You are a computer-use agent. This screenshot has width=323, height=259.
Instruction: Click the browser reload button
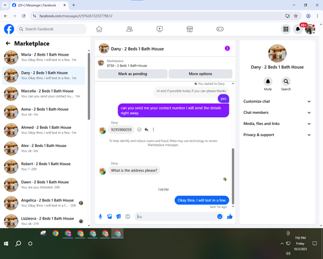pos(24,16)
